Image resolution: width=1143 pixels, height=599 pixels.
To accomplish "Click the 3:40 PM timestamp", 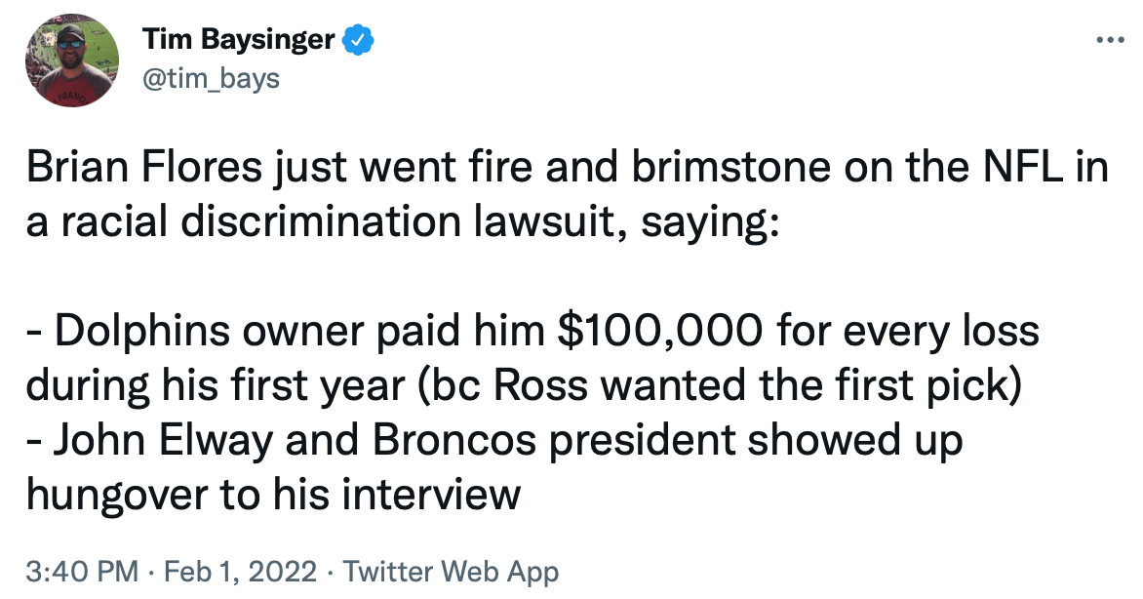I will [x=83, y=571].
